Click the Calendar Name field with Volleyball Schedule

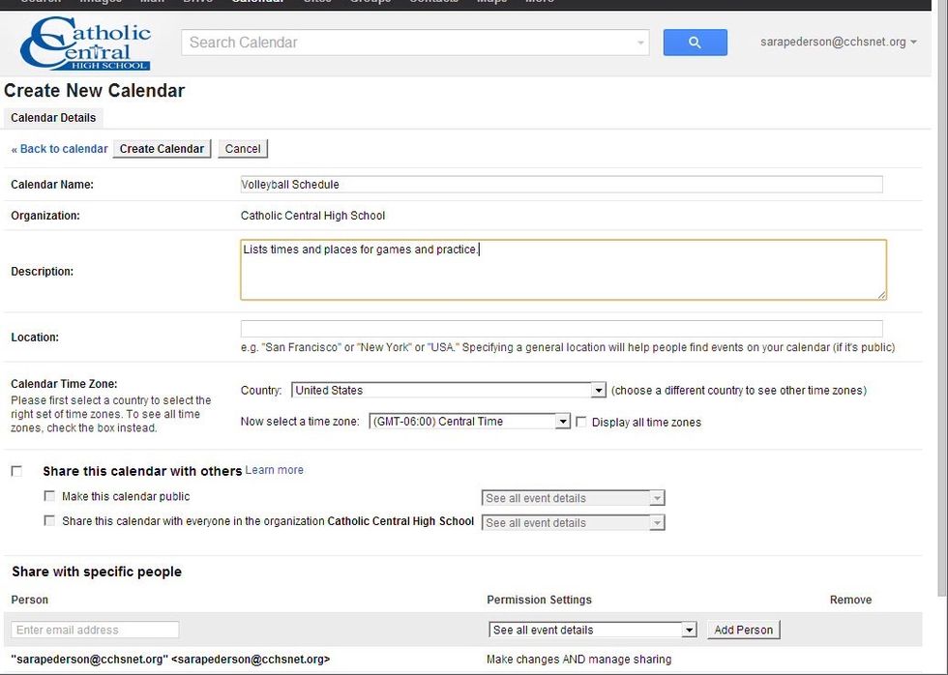click(561, 184)
